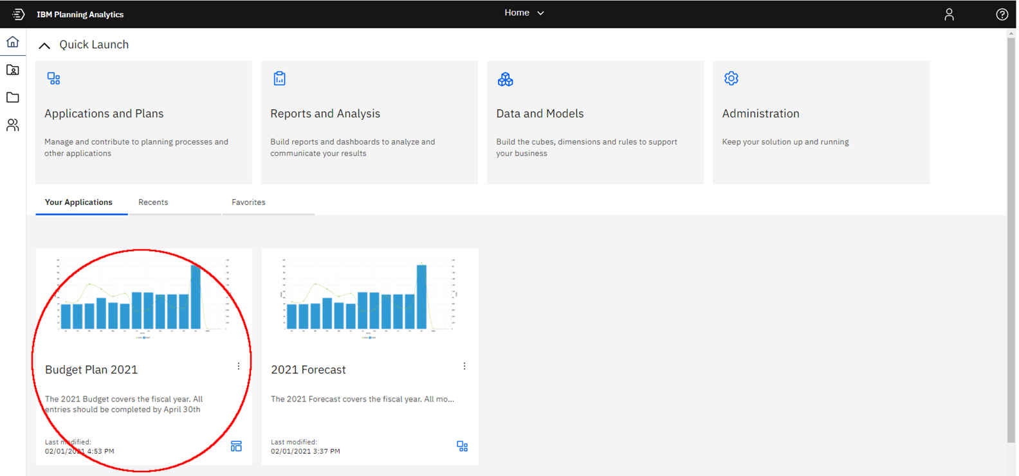Screen dimensions: 1019x476
Task: Click the vertical page scrollbar
Action: [1011, 241]
